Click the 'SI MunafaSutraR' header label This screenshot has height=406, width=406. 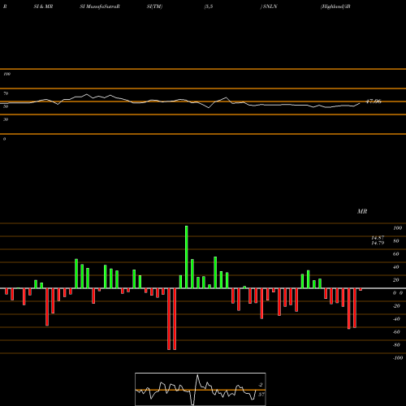tap(100, 6)
